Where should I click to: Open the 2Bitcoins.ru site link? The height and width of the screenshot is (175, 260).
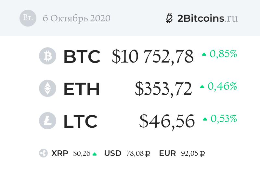tap(208, 18)
